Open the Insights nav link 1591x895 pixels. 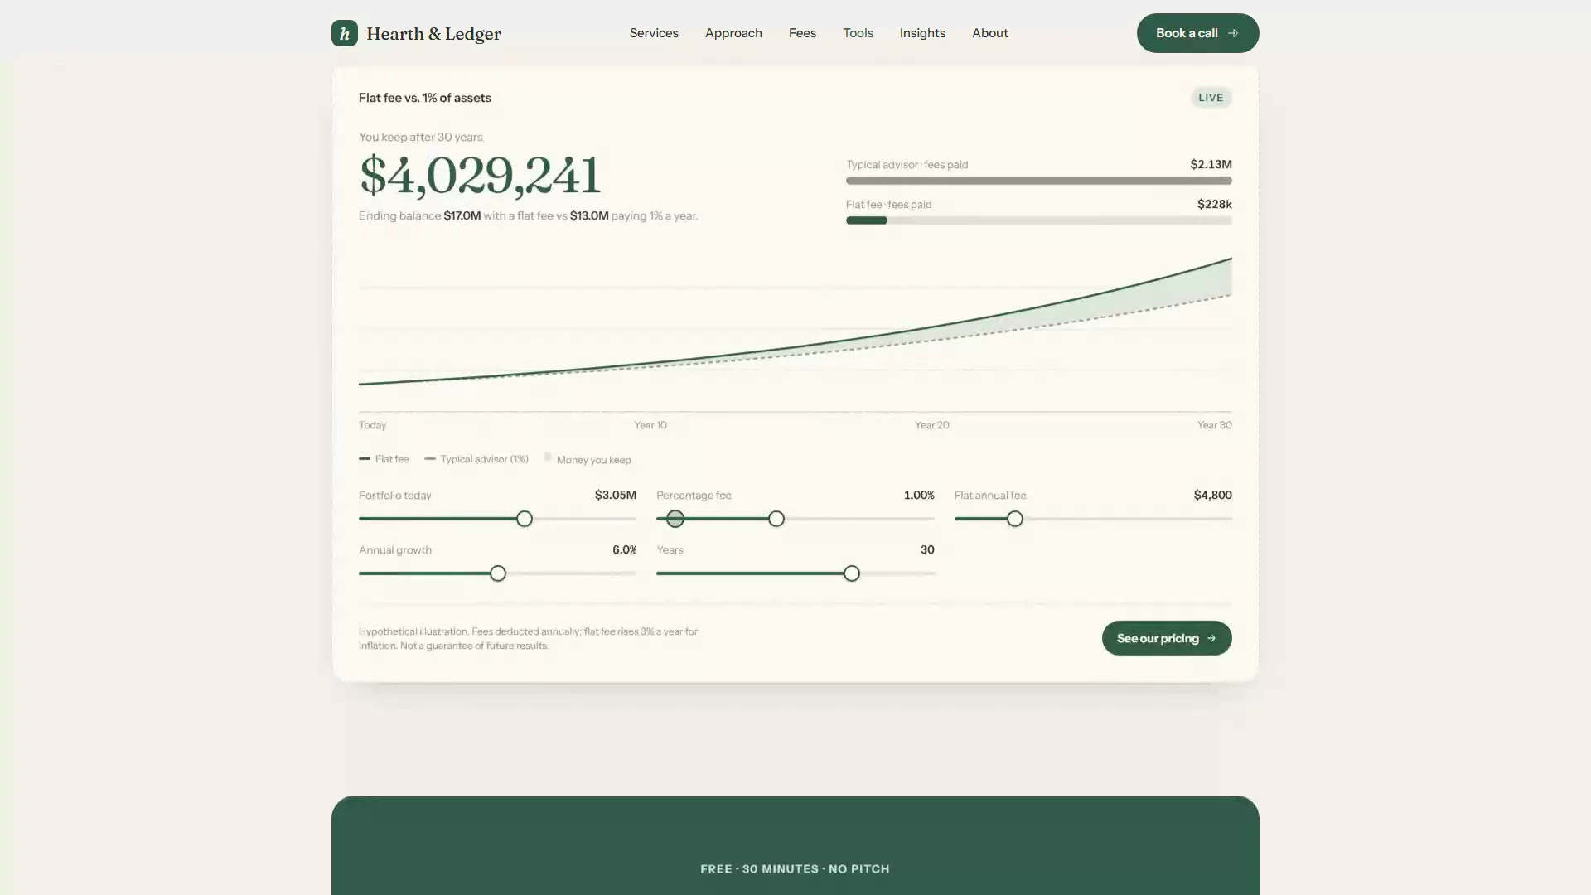922,33
